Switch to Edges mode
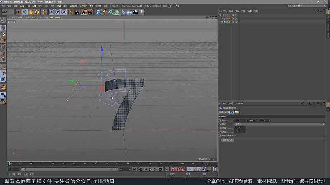330x185 pixels. [3, 53]
